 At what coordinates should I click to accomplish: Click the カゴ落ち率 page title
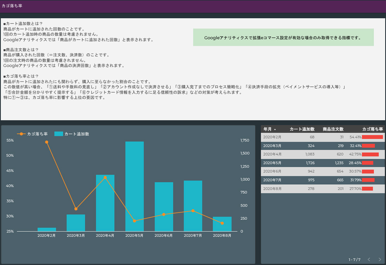tap(12, 6)
